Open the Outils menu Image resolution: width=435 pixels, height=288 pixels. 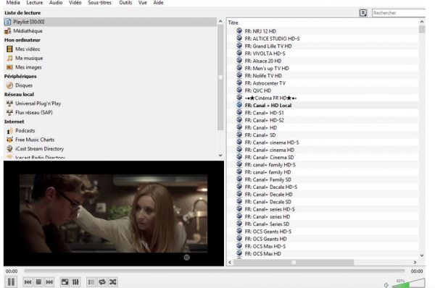click(x=125, y=3)
